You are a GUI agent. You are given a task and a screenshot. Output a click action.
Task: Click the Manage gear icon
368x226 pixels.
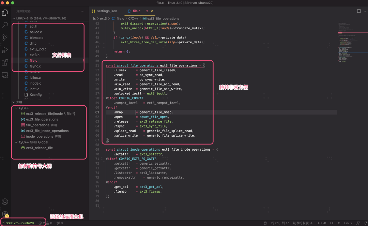[5, 214]
